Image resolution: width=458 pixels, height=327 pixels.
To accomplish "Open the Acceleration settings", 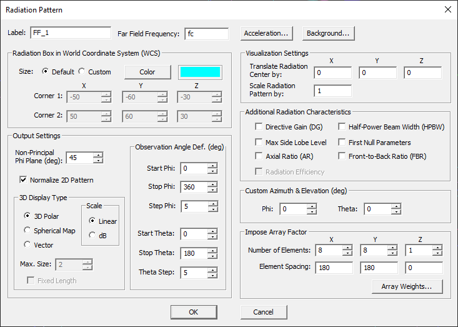I will pyautogui.click(x=266, y=33).
